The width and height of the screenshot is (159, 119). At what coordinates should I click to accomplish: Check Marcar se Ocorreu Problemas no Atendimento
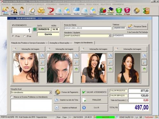coord(12,97)
